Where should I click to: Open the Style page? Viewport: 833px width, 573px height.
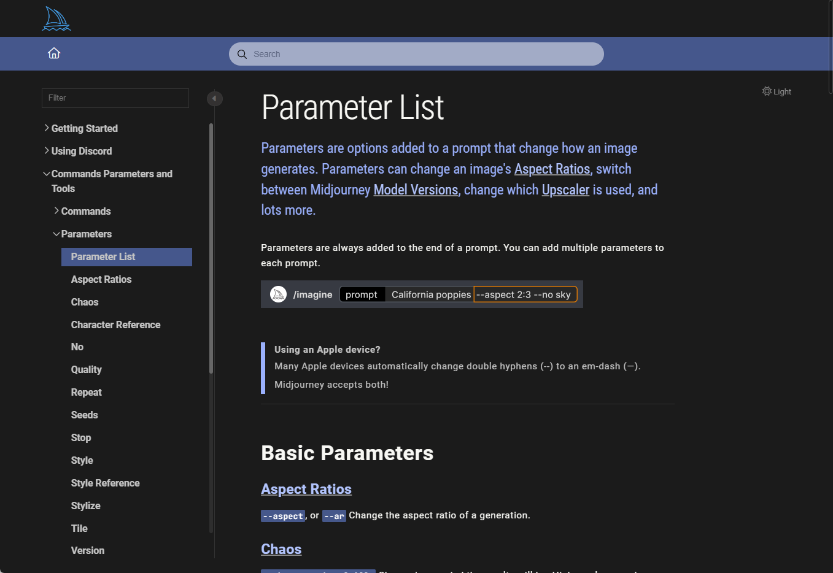click(x=82, y=460)
